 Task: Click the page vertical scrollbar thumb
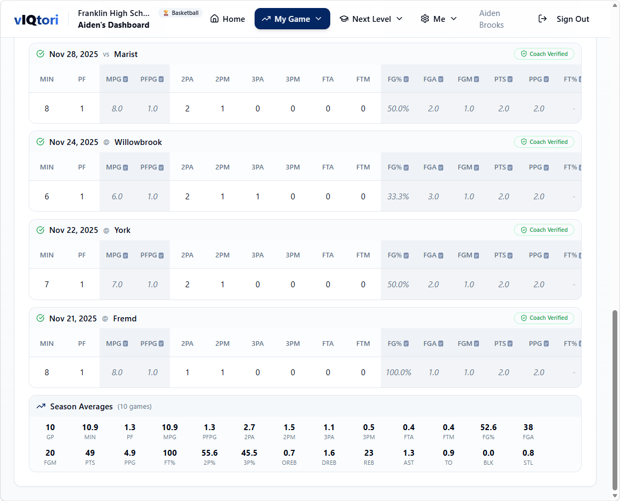click(615, 400)
